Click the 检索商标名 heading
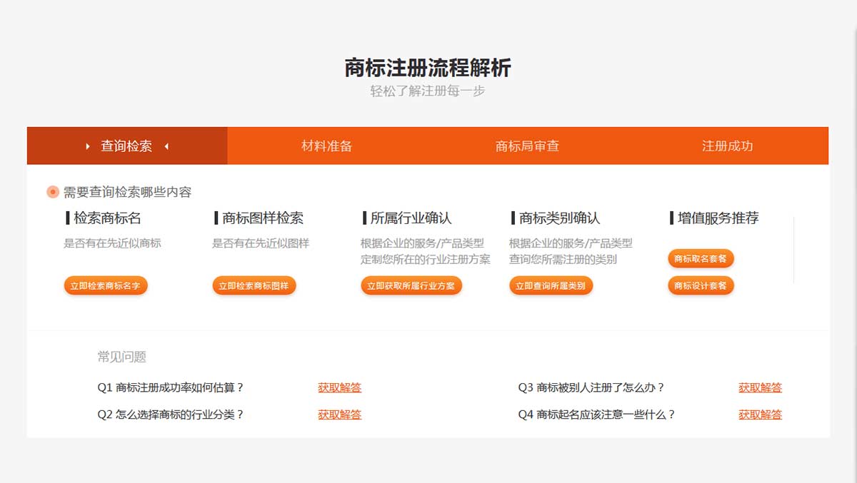The image size is (857, 483). pos(107,218)
